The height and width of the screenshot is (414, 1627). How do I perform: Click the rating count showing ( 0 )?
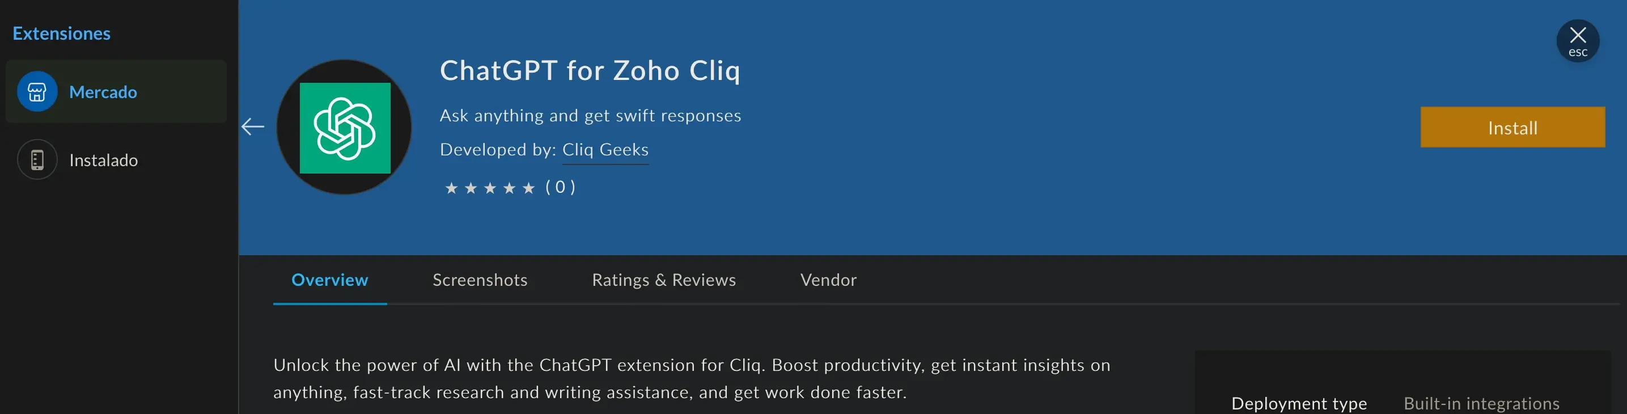click(x=560, y=187)
